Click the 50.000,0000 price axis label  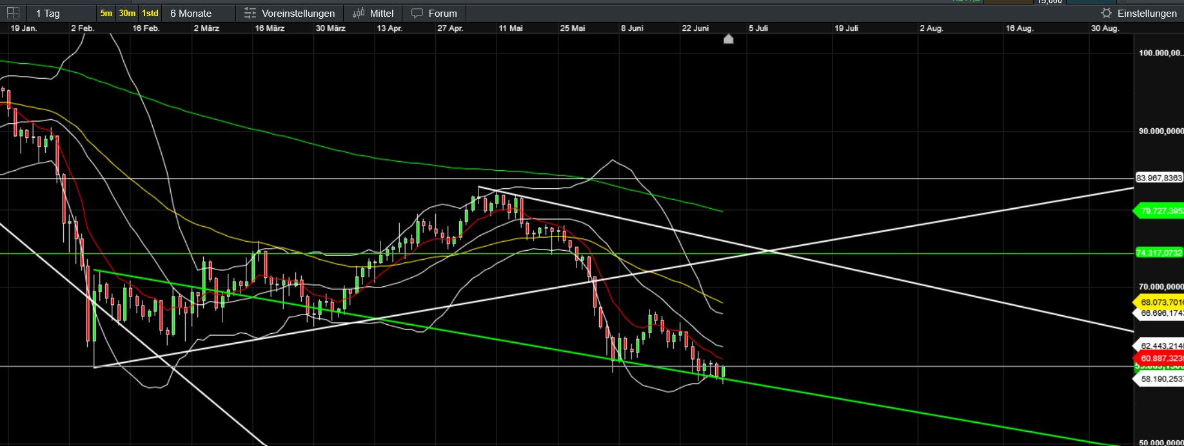(1161, 442)
